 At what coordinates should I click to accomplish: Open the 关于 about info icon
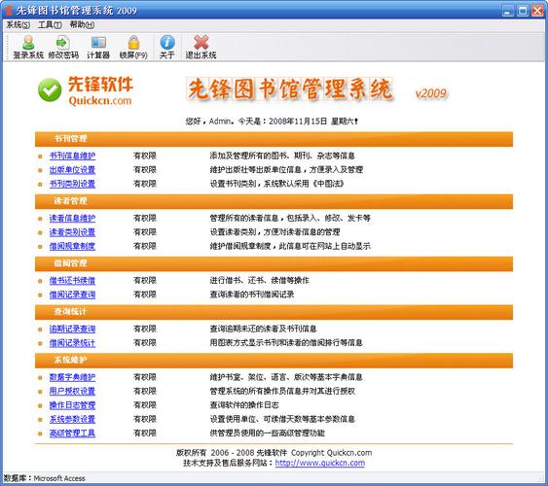tap(167, 47)
